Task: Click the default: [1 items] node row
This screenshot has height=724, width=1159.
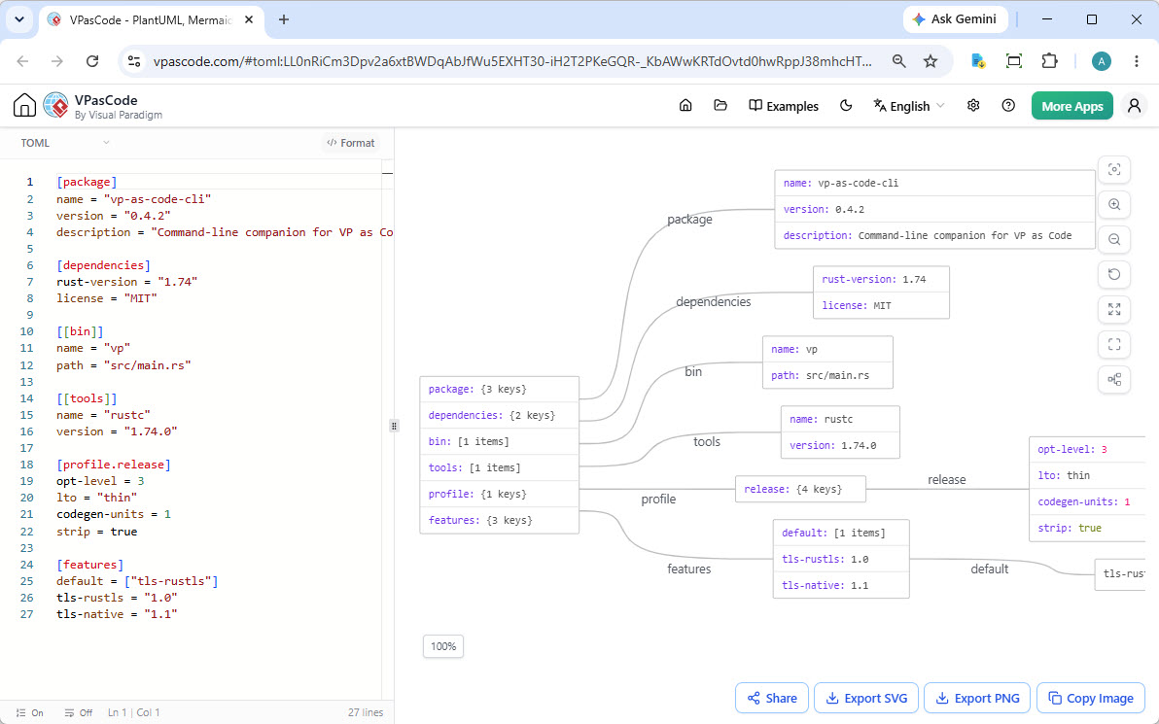Action: point(841,533)
